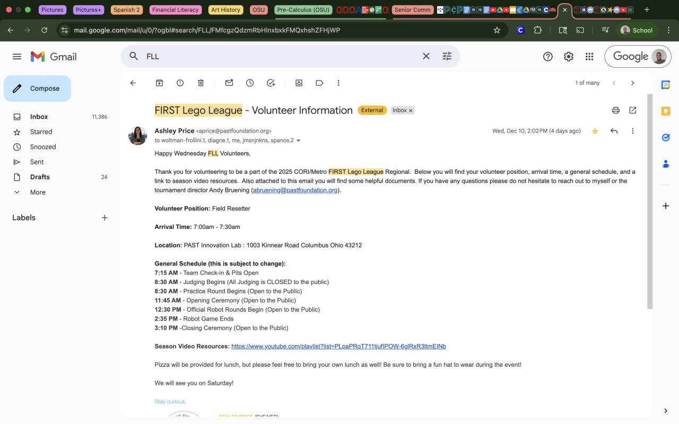Open the Art History tab group

tap(225, 10)
